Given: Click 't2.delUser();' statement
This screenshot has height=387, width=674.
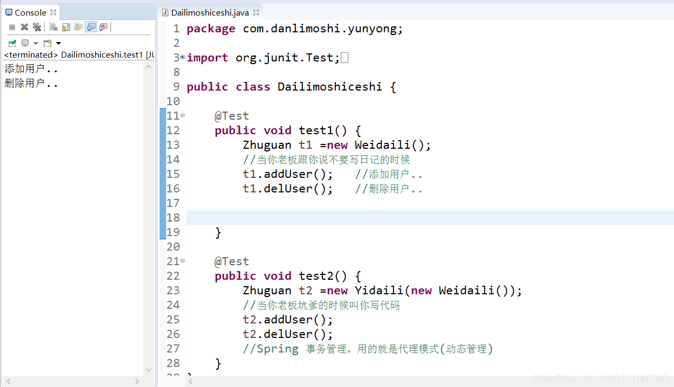Looking at the screenshot, I should [x=288, y=334].
